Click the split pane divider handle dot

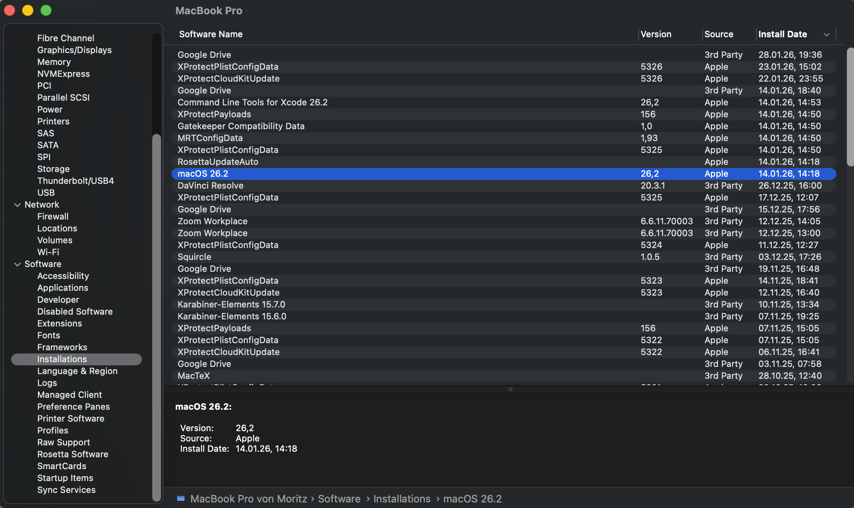click(510, 389)
